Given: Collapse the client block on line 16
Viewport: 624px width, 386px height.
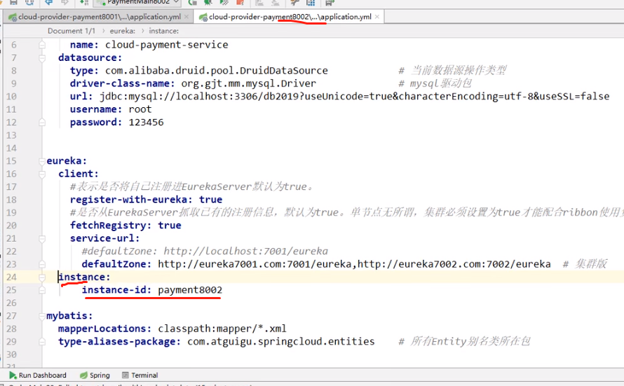Looking at the screenshot, I should pyautogui.click(x=42, y=174).
